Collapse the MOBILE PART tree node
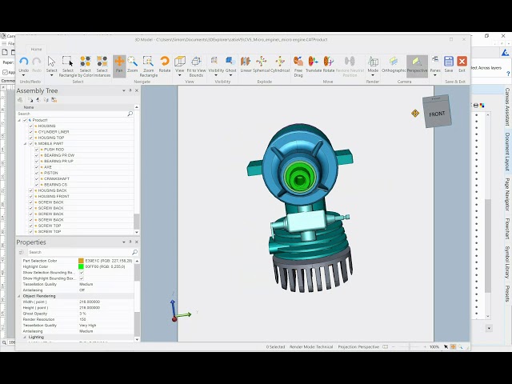Image resolution: width=512 pixels, height=384 pixels. 25,144
